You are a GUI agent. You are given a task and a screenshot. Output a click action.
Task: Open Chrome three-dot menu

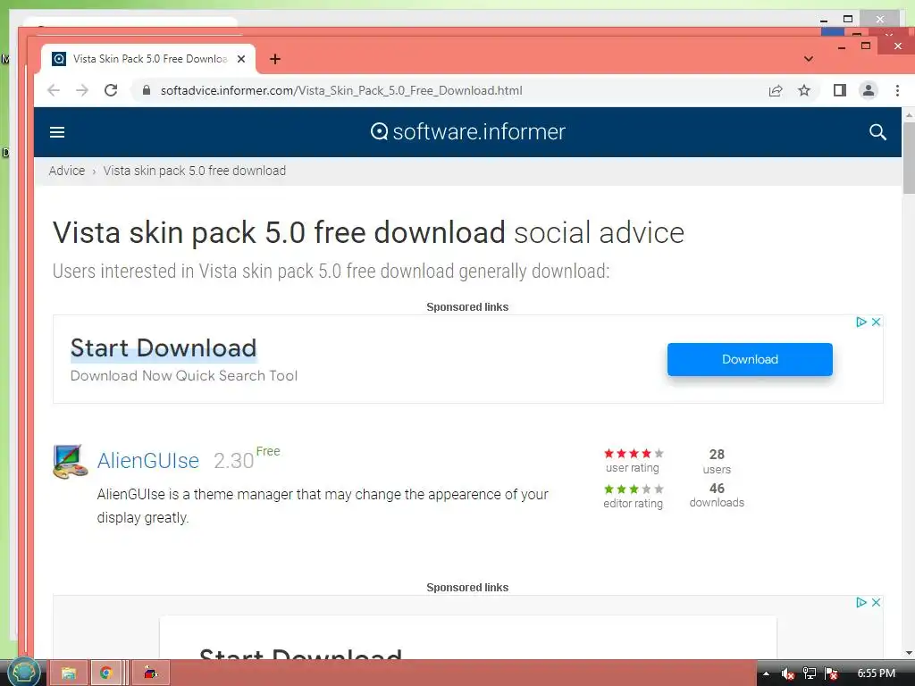pyautogui.click(x=897, y=90)
